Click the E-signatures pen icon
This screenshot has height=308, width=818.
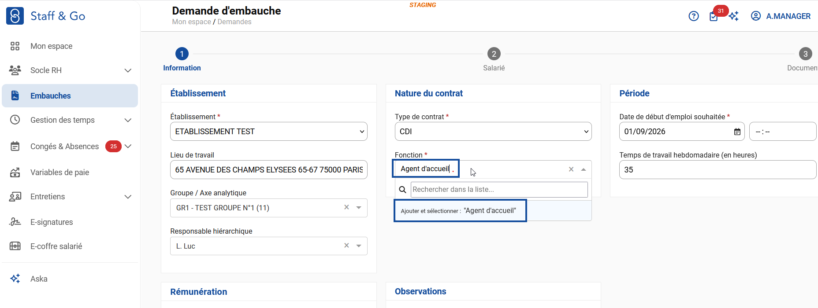(x=15, y=222)
